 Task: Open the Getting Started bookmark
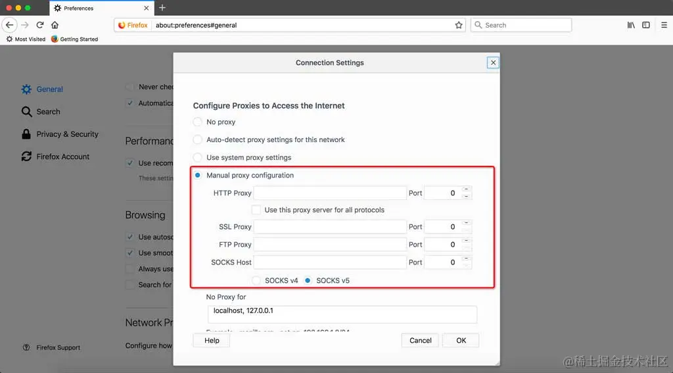pyautogui.click(x=74, y=39)
